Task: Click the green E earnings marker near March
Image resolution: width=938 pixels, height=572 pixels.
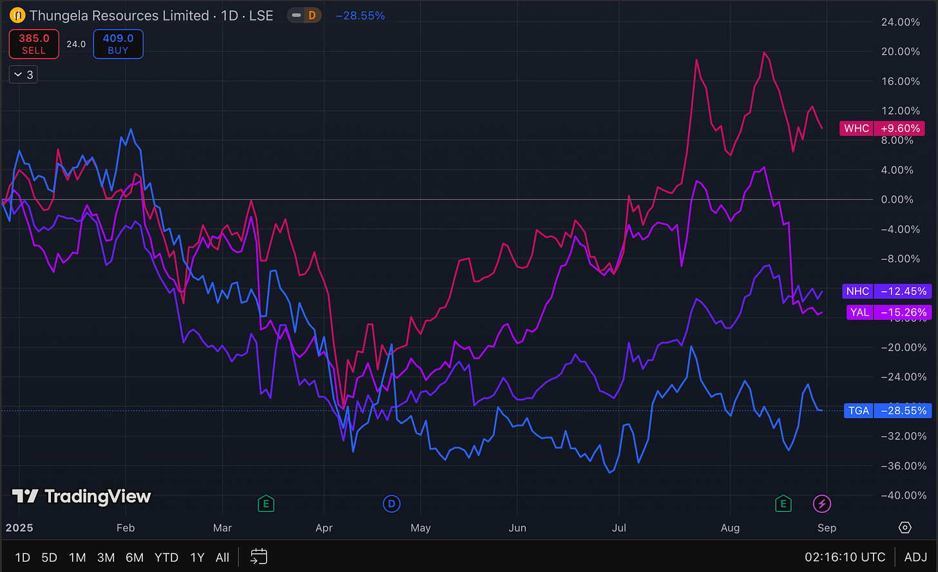Action: (265, 504)
